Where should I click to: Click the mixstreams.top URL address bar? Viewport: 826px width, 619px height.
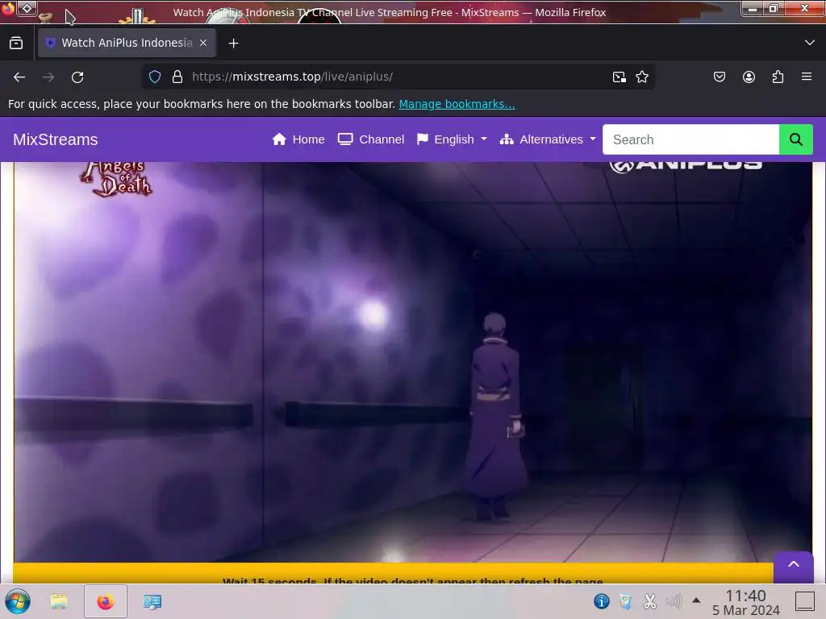[397, 77]
